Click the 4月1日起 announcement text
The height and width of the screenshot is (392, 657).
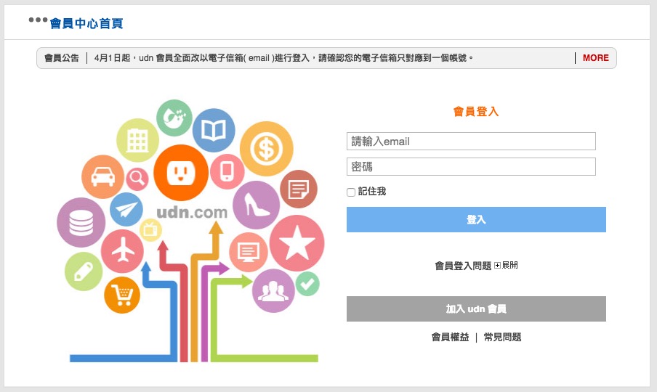[283, 58]
